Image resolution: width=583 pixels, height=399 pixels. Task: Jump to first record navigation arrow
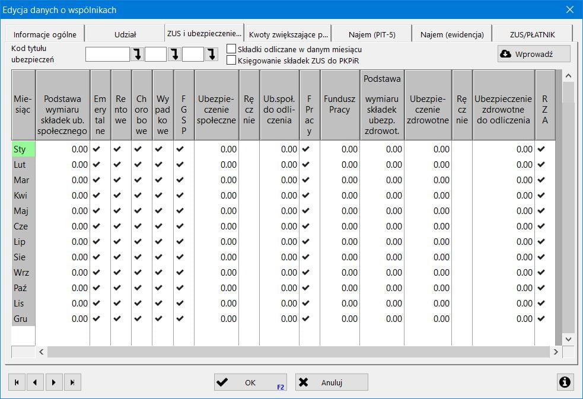(x=17, y=382)
